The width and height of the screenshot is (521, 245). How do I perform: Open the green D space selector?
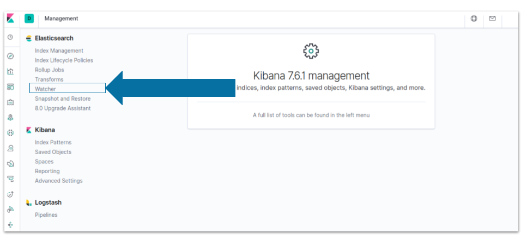29,19
